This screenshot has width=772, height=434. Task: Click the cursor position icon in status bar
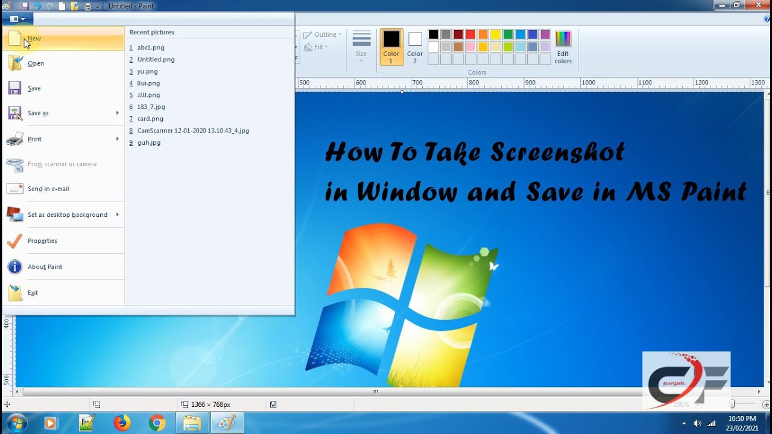coord(7,404)
